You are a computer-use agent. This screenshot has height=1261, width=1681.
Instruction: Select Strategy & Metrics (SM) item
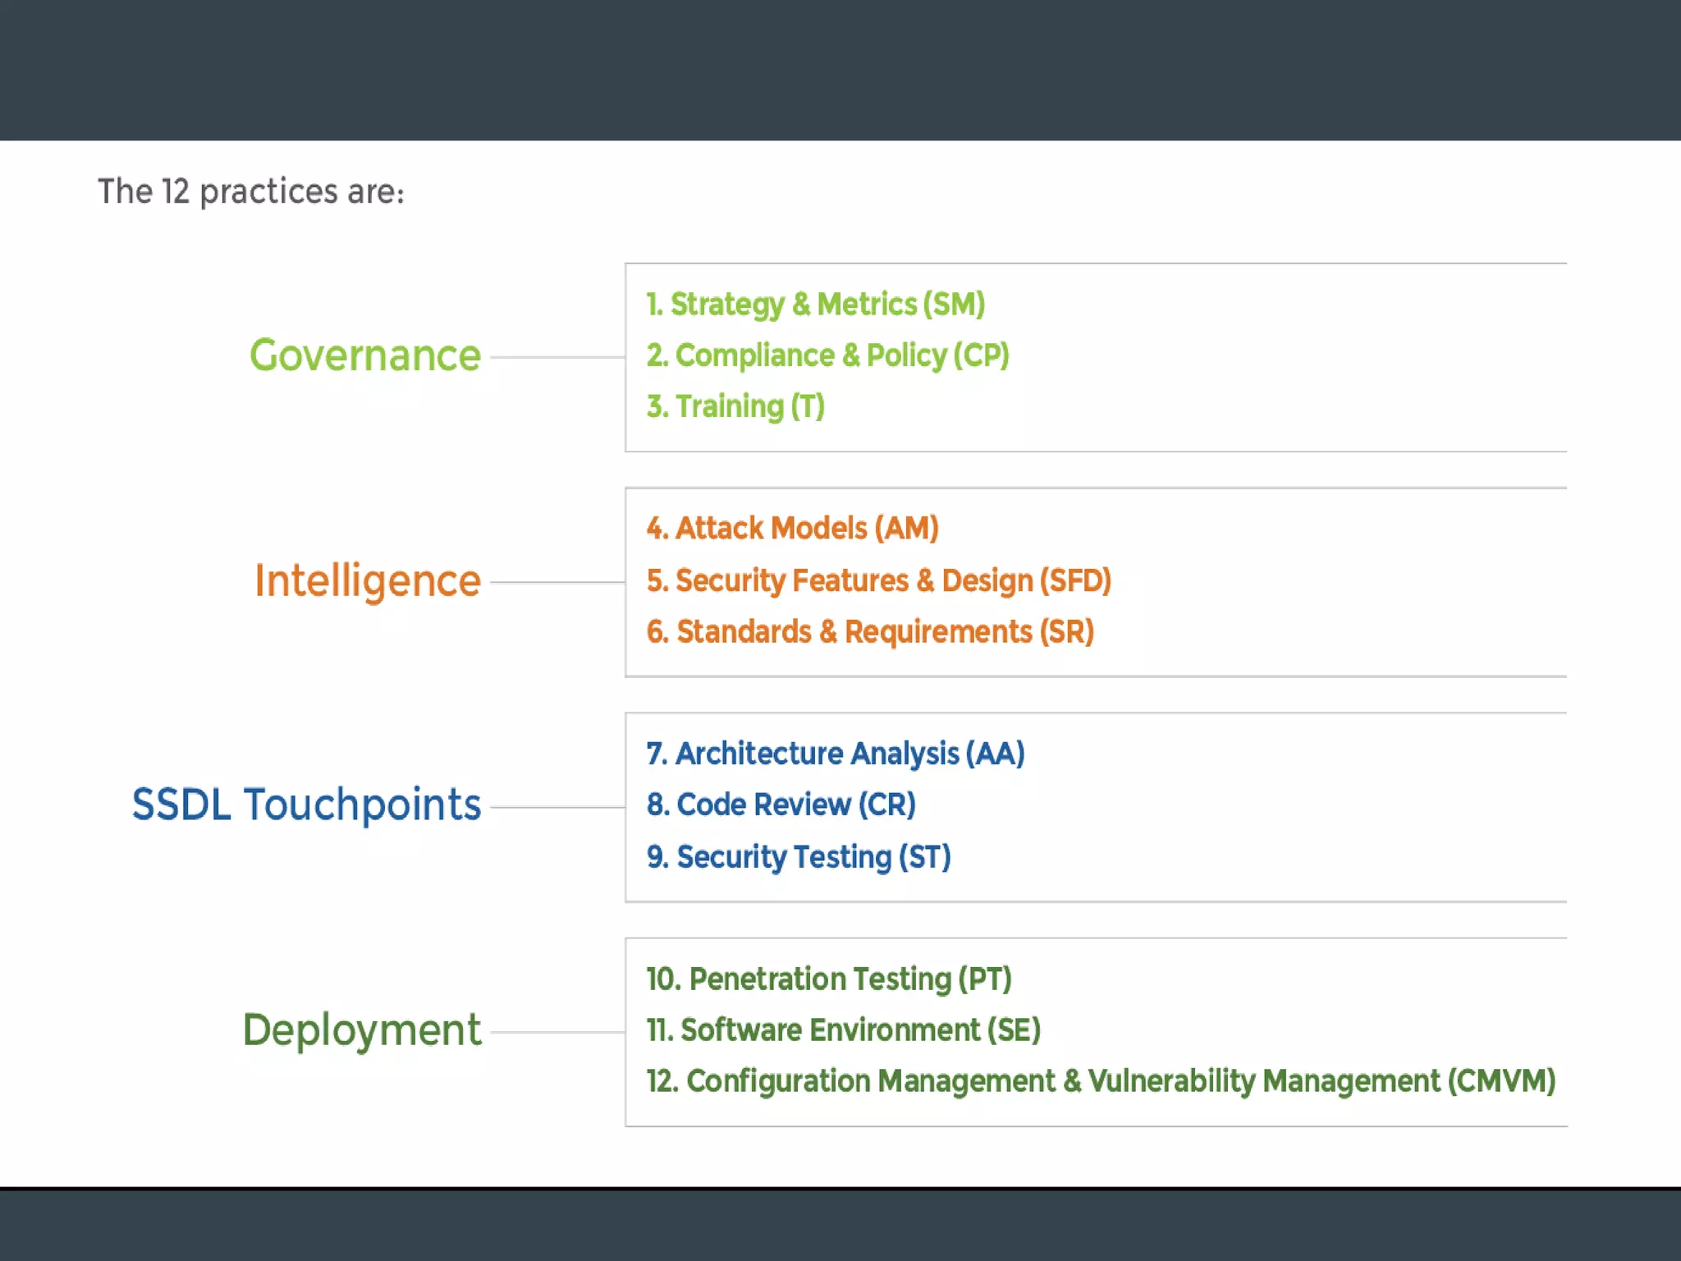coord(815,305)
